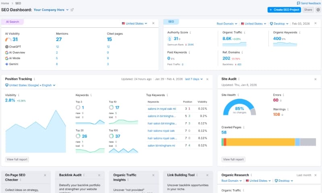Close the Organic Research widget
322x193 pixels.
click(x=316, y=175)
